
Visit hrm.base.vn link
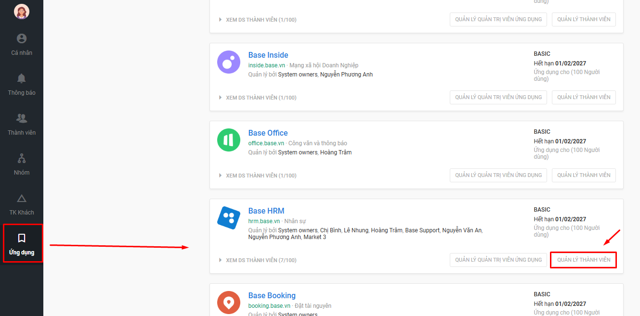pyautogui.click(x=264, y=221)
